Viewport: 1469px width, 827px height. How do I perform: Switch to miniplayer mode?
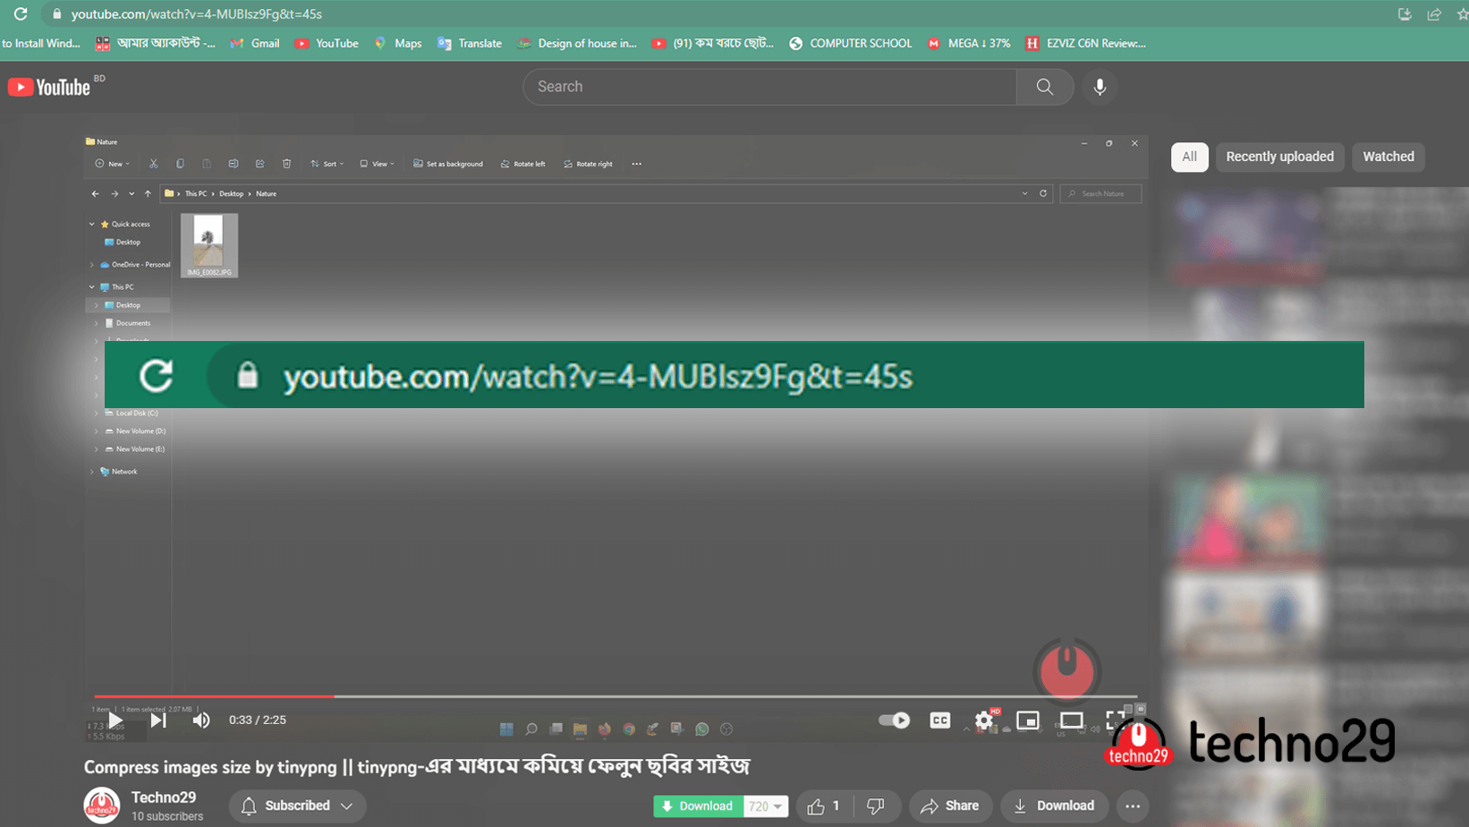pyautogui.click(x=1028, y=720)
